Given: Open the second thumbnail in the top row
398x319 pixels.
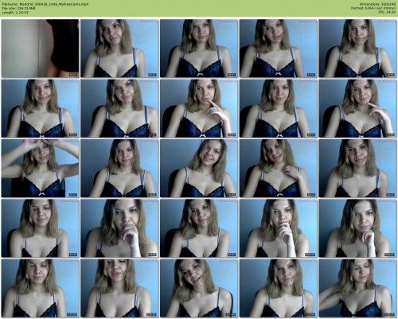Looking at the screenshot, I should coord(119,49).
